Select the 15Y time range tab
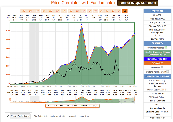The width and height of the screenshot is (173, 122). [x=44, y=11]
